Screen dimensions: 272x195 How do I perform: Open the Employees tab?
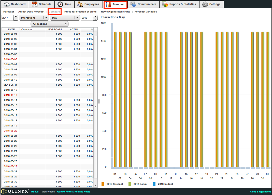click(89, 4)
